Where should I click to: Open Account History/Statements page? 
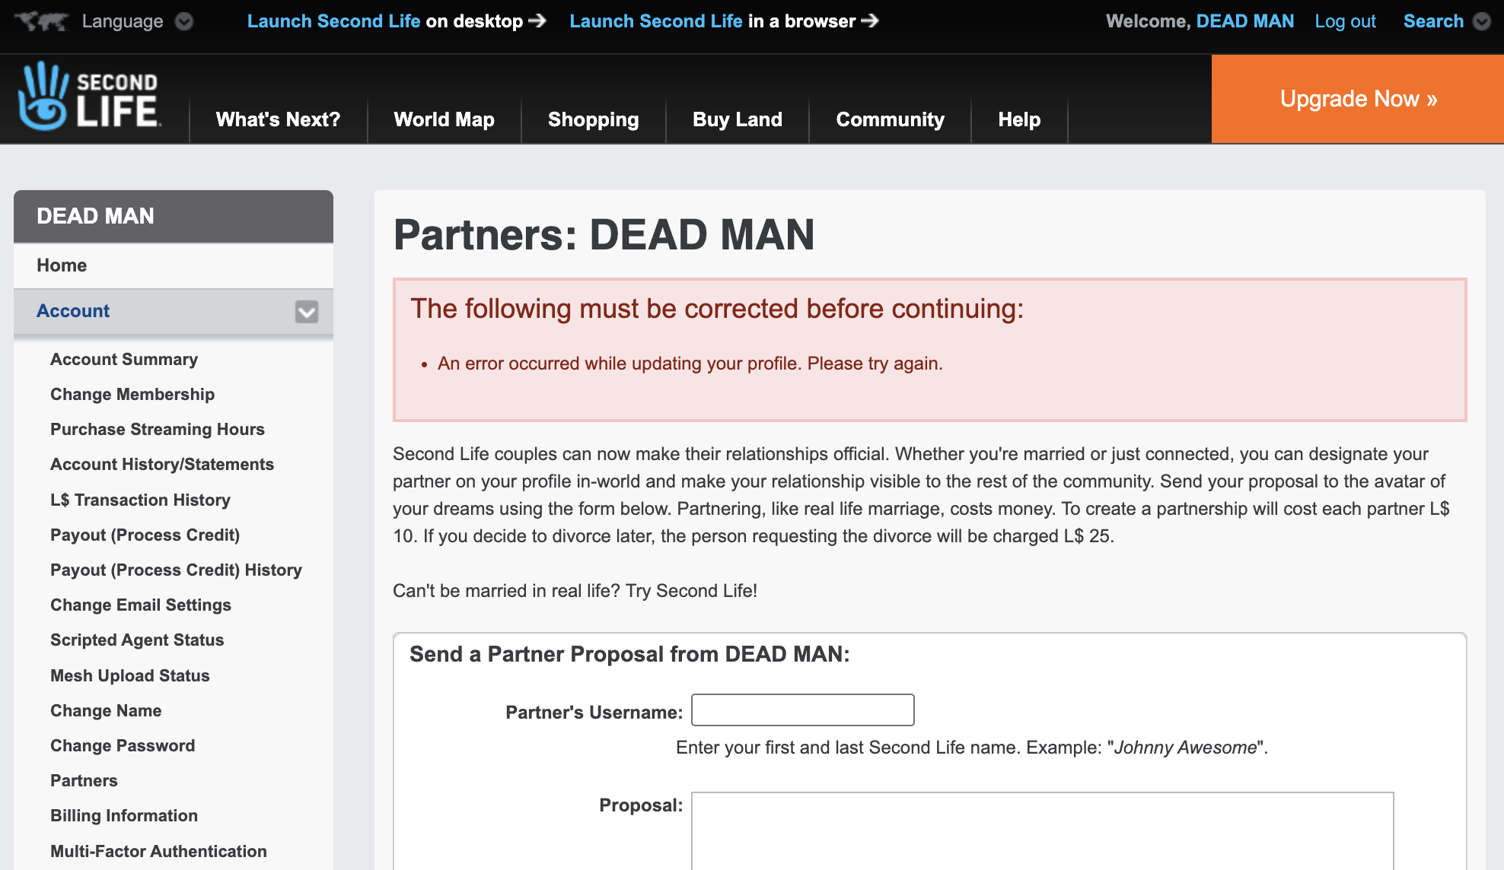pos(162,464)
